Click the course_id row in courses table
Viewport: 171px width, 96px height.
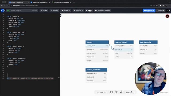point(97,46)
